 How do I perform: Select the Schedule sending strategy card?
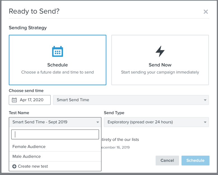58,60
